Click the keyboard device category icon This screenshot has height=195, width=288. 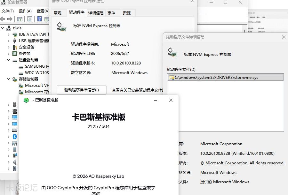point(15,130)
